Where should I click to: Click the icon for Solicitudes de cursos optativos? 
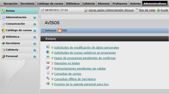pyautogui.click(x=48, y=52)
